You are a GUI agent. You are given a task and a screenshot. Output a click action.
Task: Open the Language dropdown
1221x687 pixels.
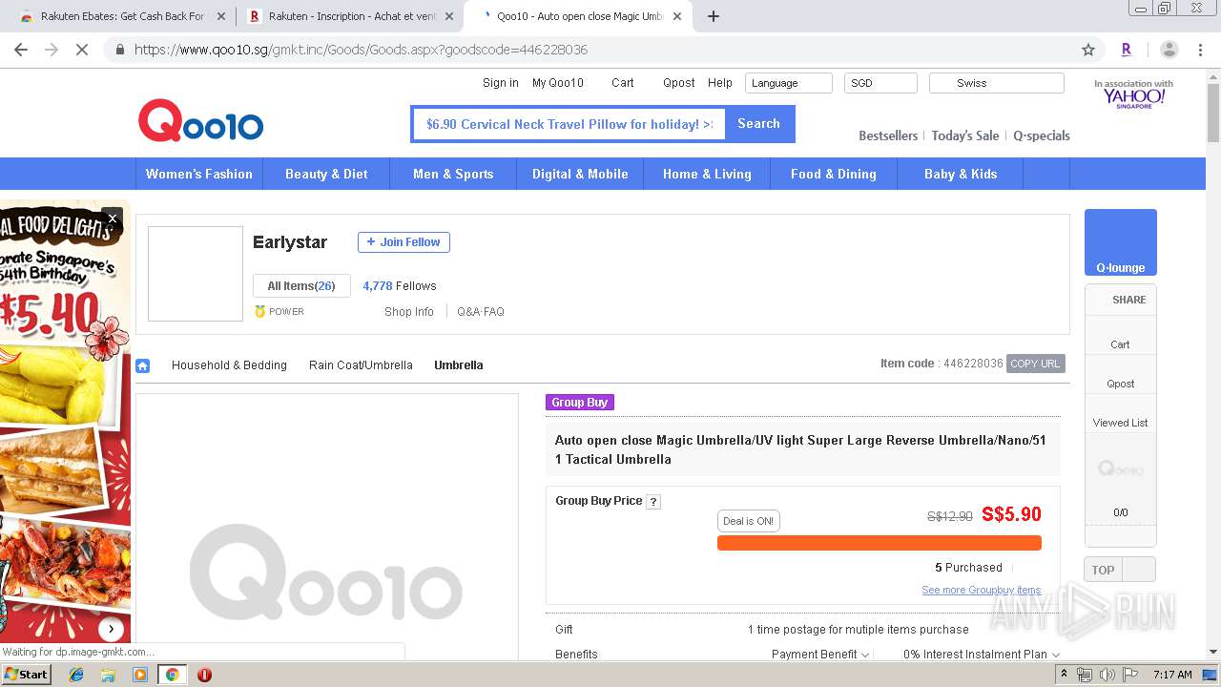789,83
